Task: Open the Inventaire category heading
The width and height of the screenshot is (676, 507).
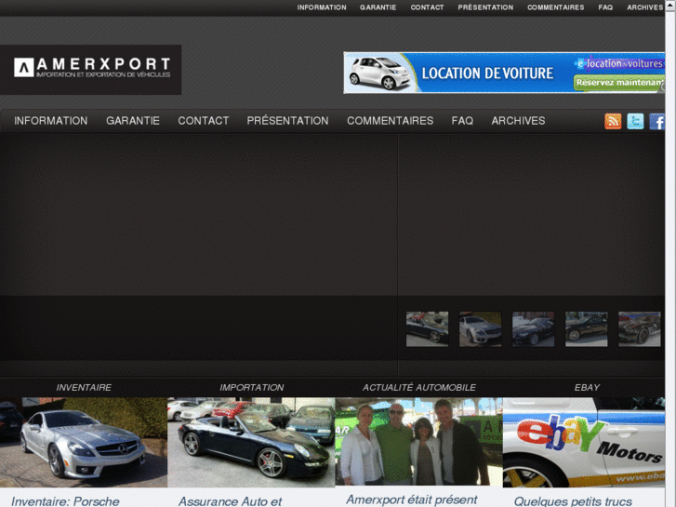Action: [84, 387]
